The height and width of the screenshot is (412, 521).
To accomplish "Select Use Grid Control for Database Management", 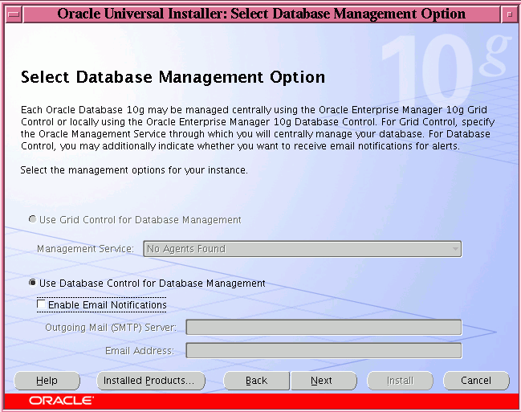I will [33, 219].
